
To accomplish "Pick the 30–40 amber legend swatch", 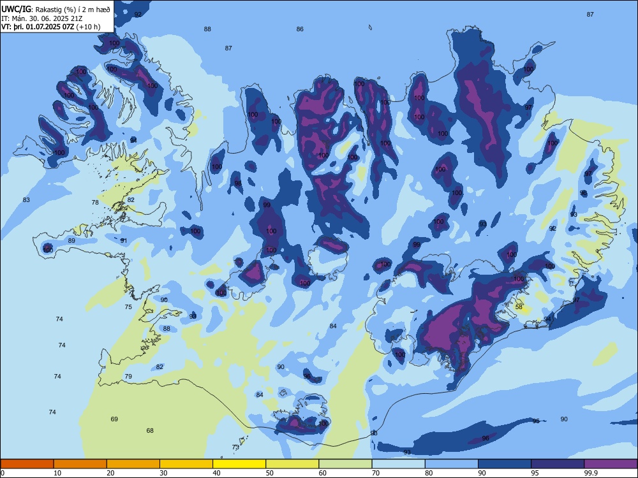I will (186, 464).
